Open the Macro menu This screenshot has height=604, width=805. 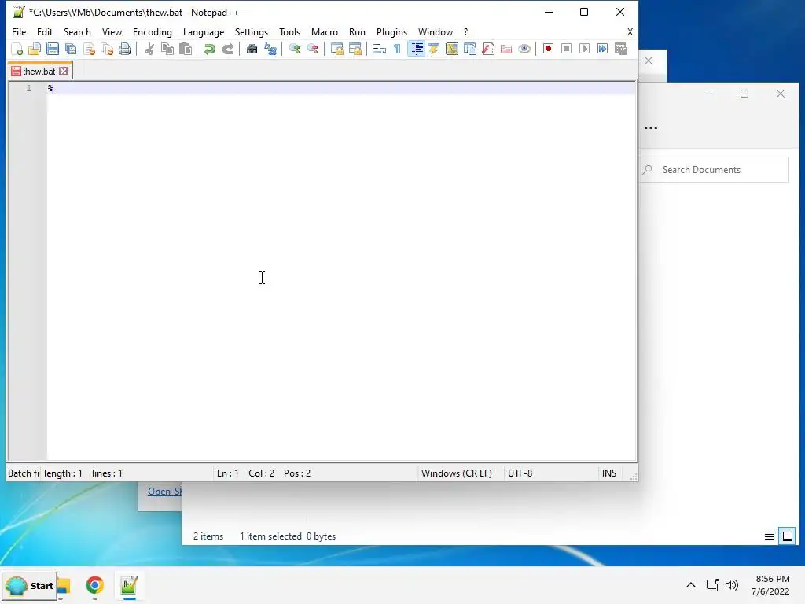325,31
